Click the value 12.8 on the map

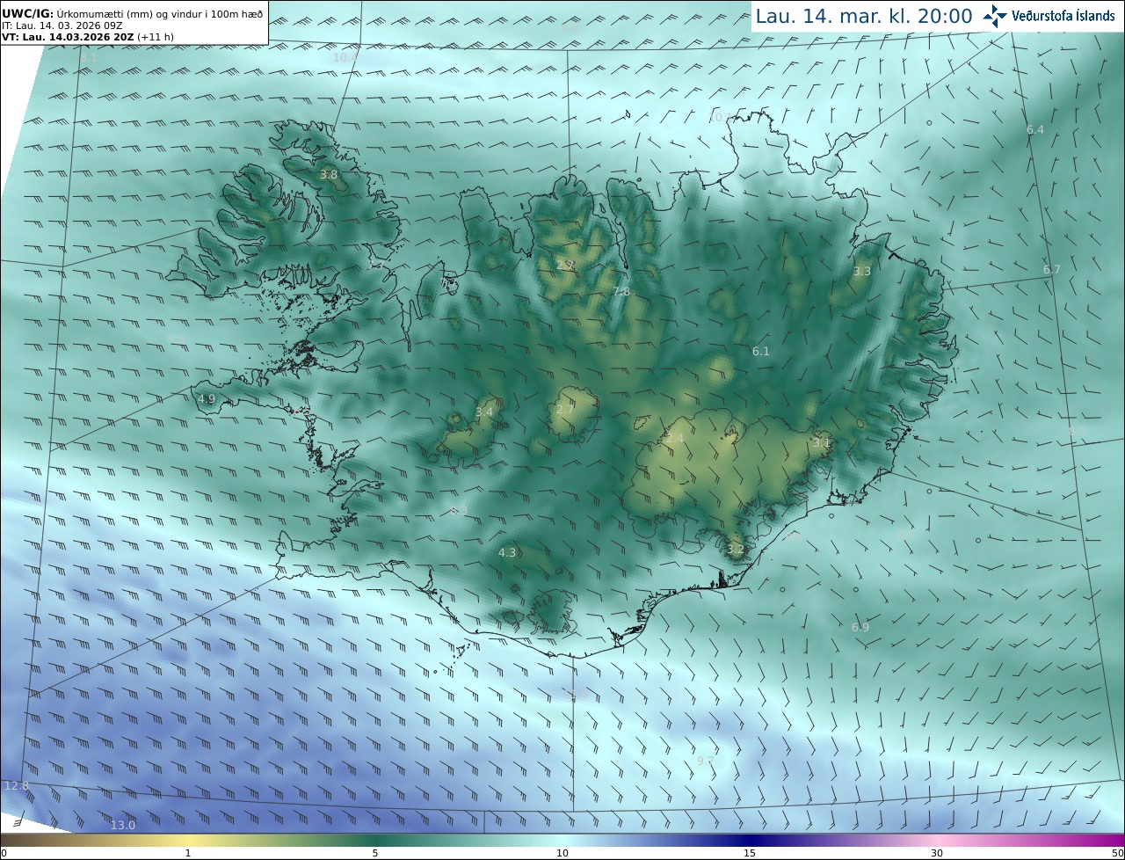[x=17, y=786]
